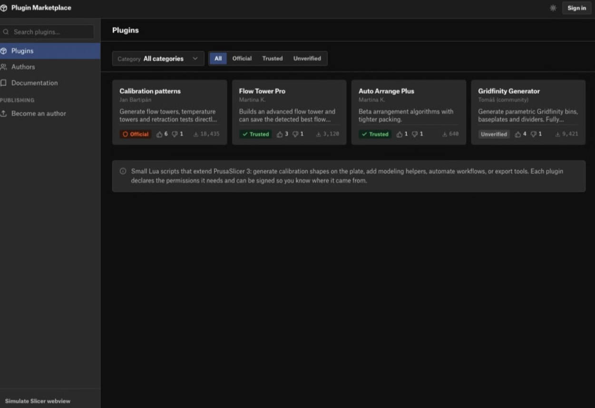The height and width of the screenshot is (408, 595).
Task: Thumbs down the Flow Tower Pro plugin
Action: pos(295,134)
